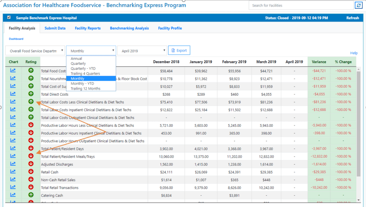Click chart icon for Total Retail Transactions row
This screenshot has width=366, height=207.
click(x=13, y=187)
